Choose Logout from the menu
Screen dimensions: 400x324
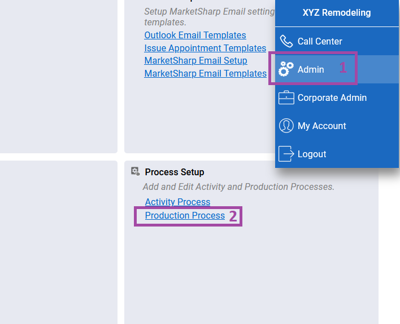click(x=337, y=154)
